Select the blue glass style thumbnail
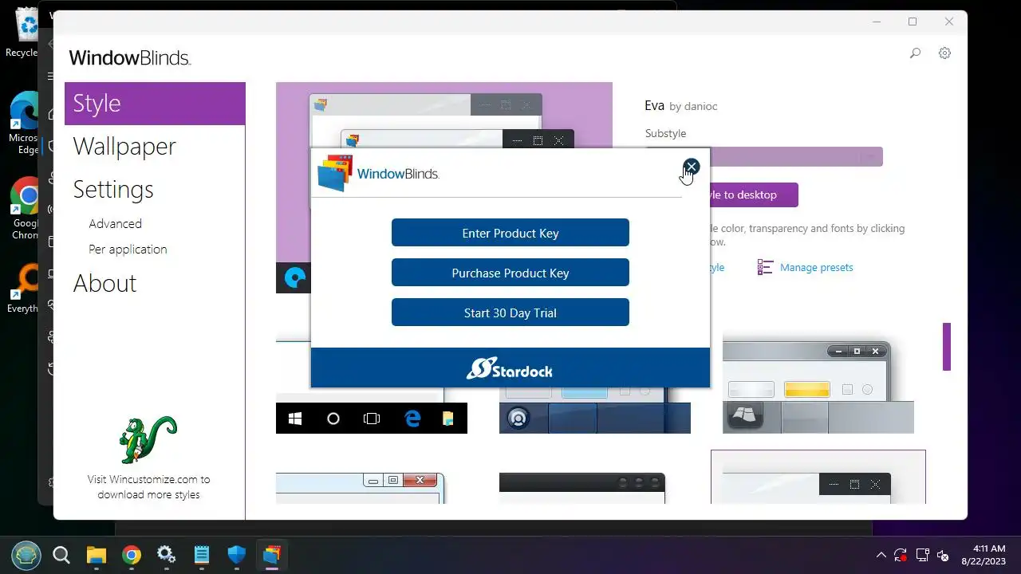The width and height of the screenshot is (1021, 574). [x=595, y=411]
